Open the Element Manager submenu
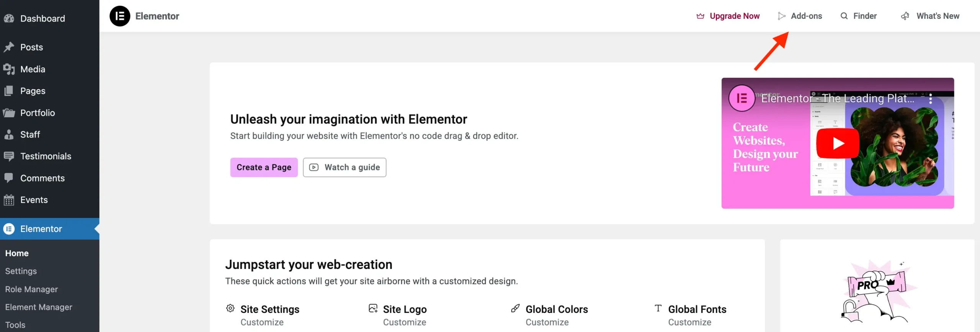Screen dimensions: 980x332 pyautogui.click(x=39, y=307)
